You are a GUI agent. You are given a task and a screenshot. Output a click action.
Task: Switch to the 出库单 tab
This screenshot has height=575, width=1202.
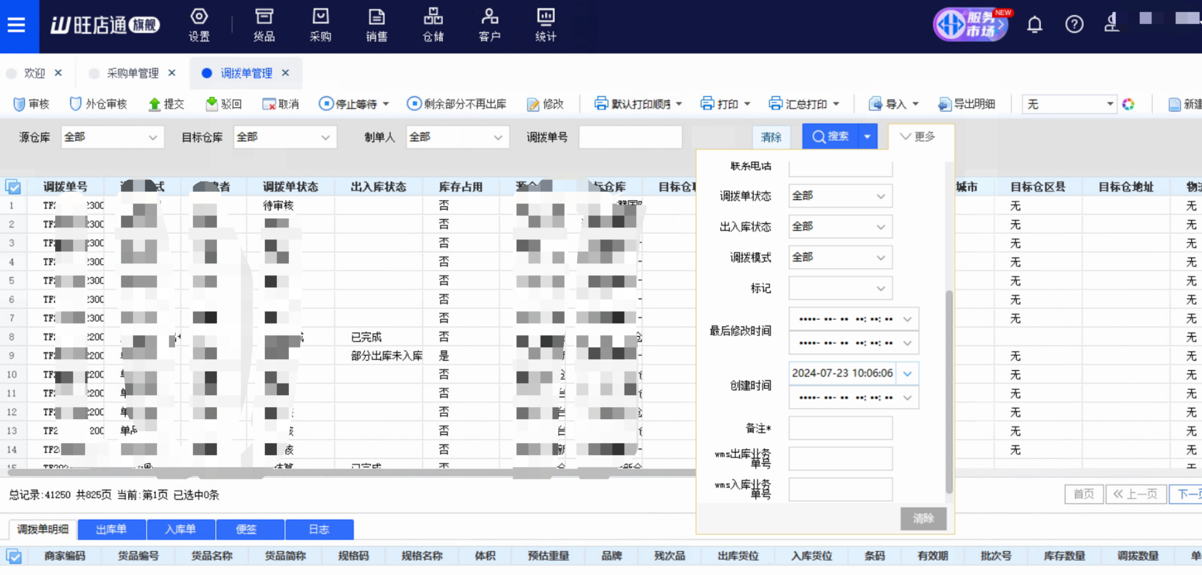(x=111, y=529)
